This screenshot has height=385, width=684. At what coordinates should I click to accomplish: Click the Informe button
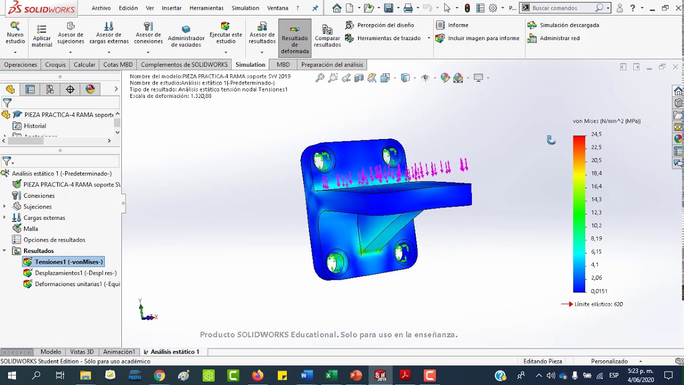pyautogui.click(x=452, y=25)
